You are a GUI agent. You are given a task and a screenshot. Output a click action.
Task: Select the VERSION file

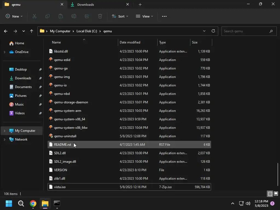click(x=129, y=170)
